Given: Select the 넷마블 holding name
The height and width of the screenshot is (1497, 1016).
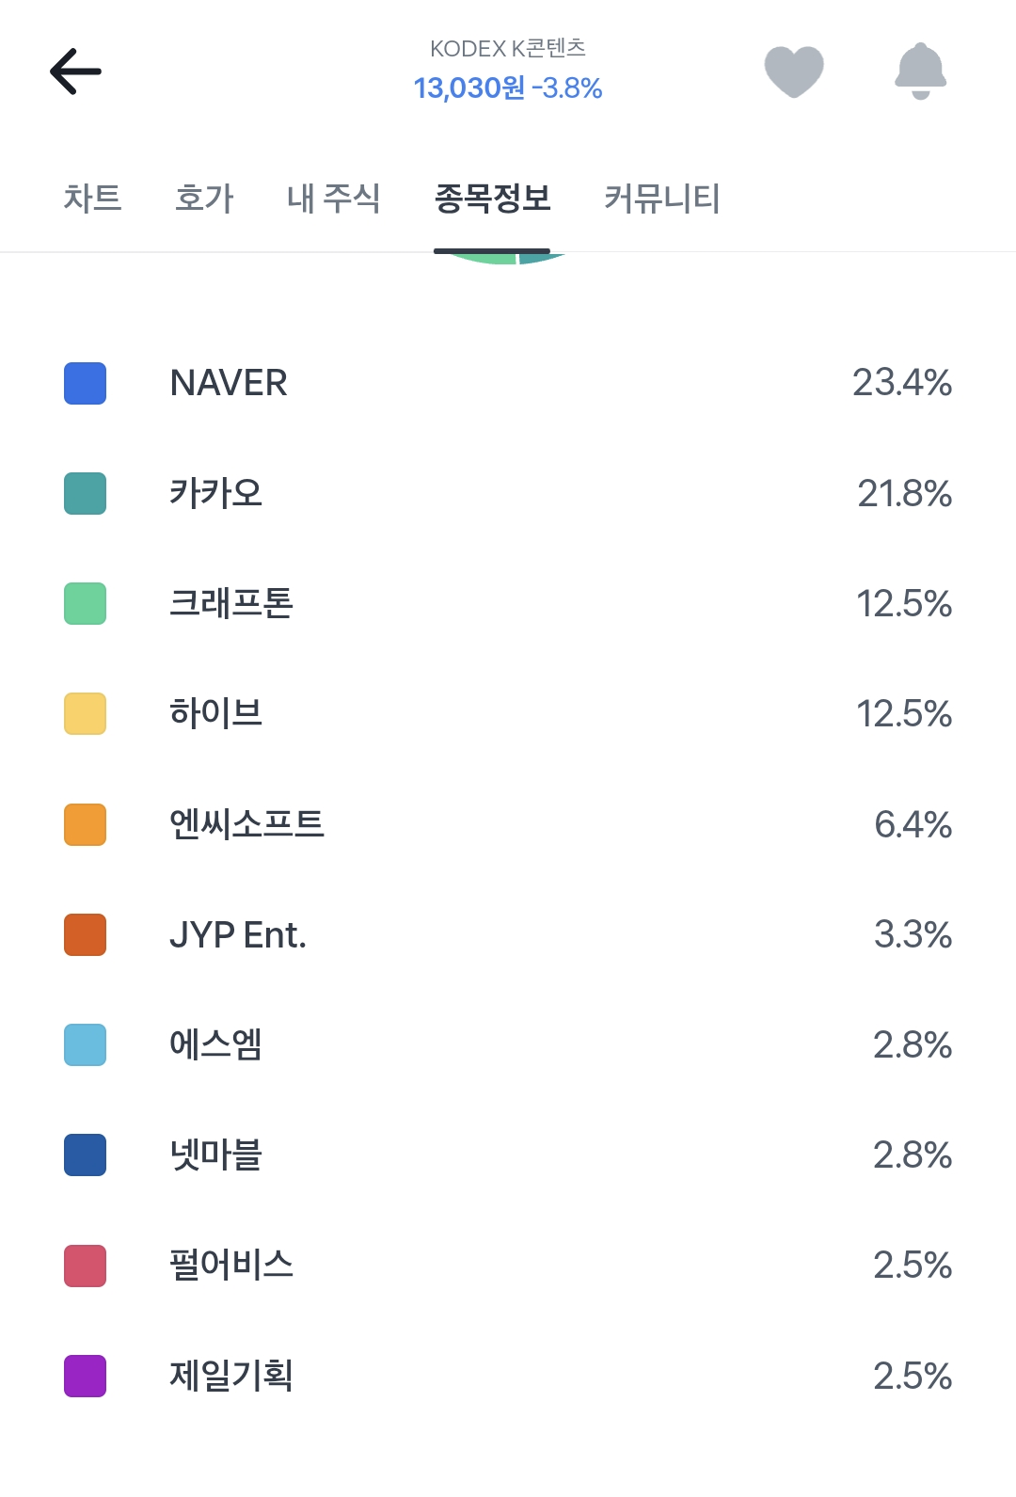Looking at the screenshot, I should point(215,1155).
